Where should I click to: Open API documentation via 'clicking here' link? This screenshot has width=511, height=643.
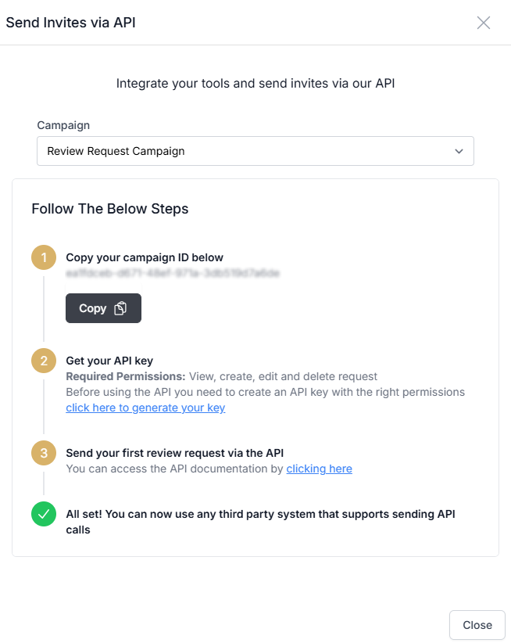[319, 469]
